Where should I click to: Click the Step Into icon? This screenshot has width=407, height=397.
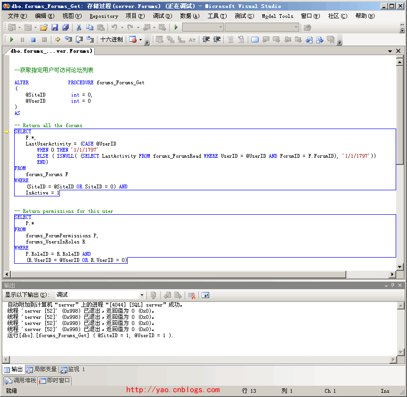click(x=69, y=40)
